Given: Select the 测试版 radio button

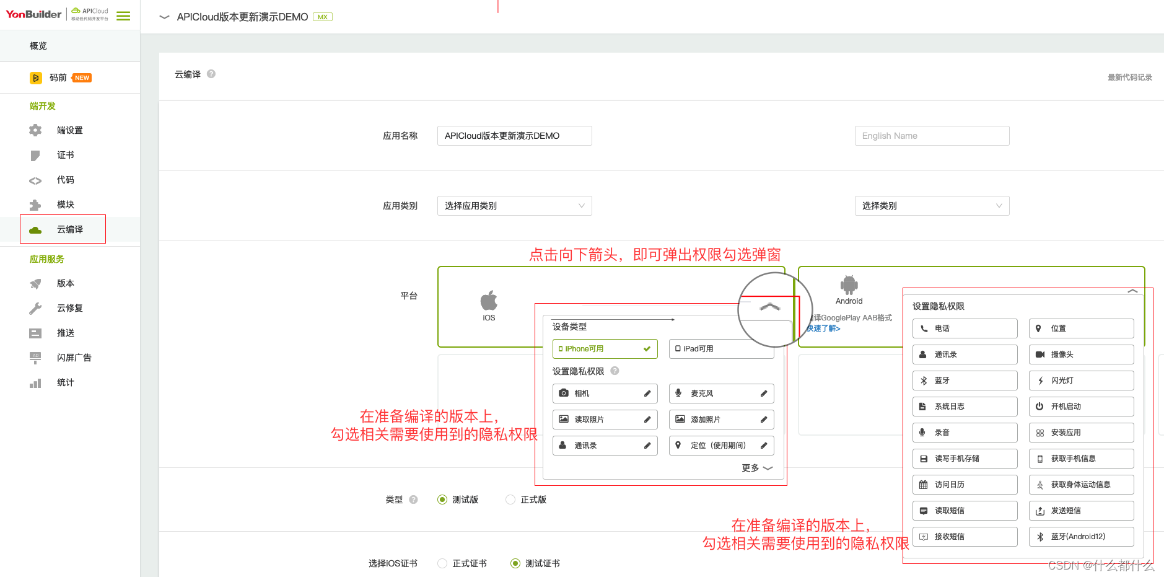Looking at the screenshot, I should tap(442, 500).
